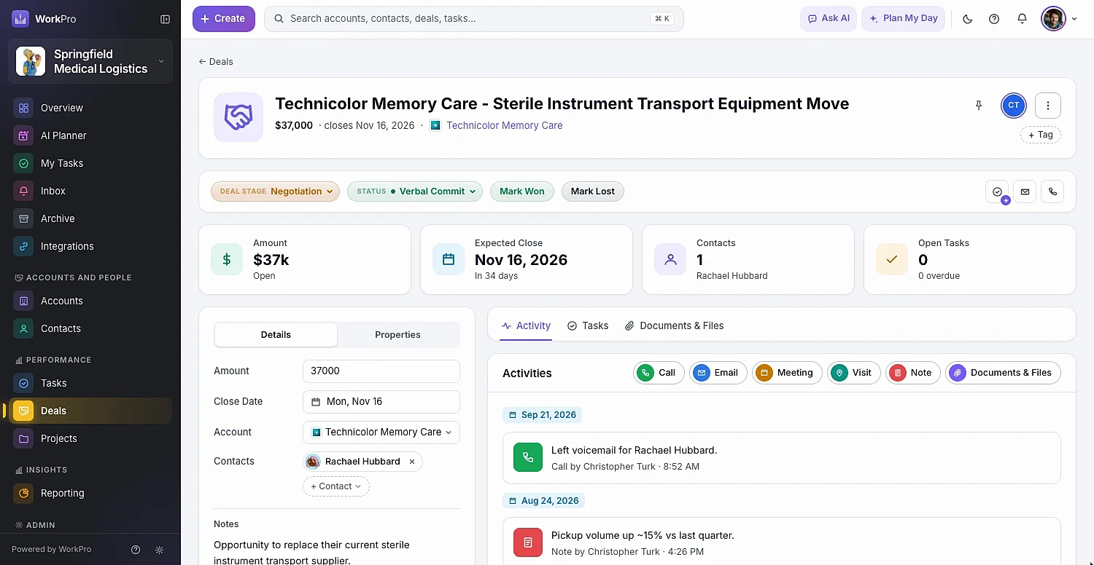The image size is (1094, 565).
Task: Add a Meeting activity
Action: tap(787, 373)
